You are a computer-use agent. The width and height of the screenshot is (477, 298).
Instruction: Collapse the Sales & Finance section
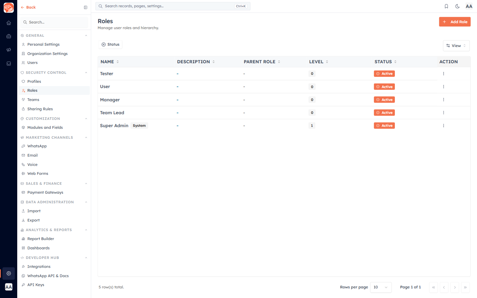86,183
